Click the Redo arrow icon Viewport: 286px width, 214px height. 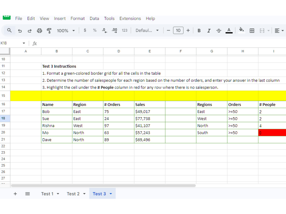pyautogui.click(x=29, y=31)
